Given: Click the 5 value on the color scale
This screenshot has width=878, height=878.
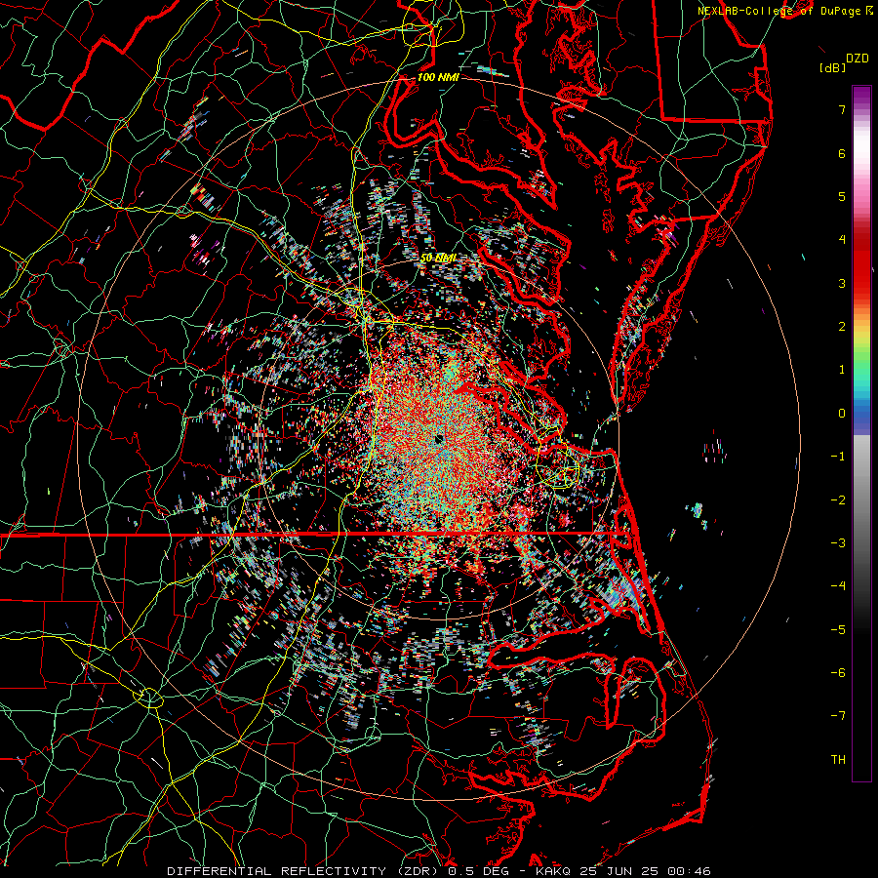Looking at the screenshot, I should (842, 196).
